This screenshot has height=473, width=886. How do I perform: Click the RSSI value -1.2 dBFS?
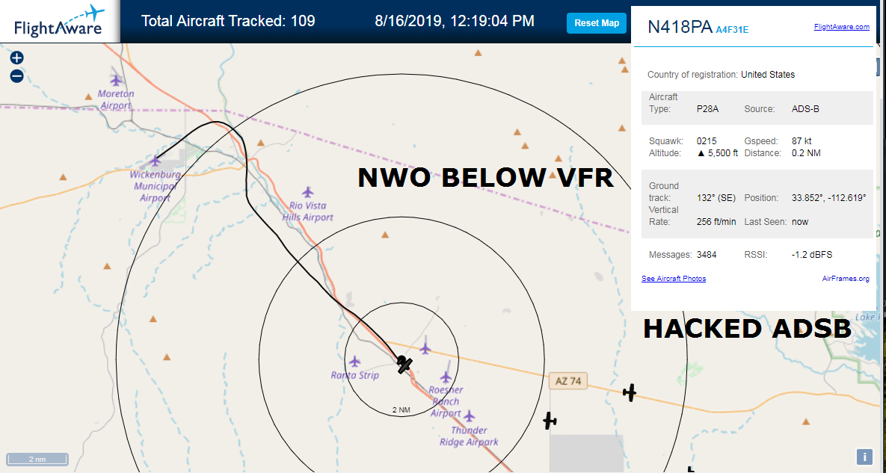point(812,255)
